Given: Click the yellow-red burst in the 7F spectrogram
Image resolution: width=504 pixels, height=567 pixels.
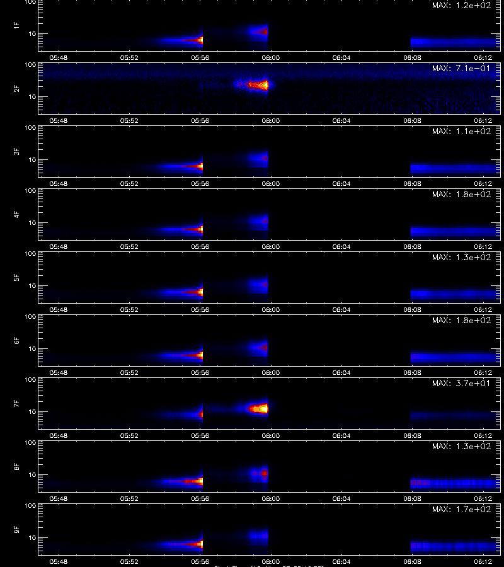Looking at the screenshot, I should [258, 409].
